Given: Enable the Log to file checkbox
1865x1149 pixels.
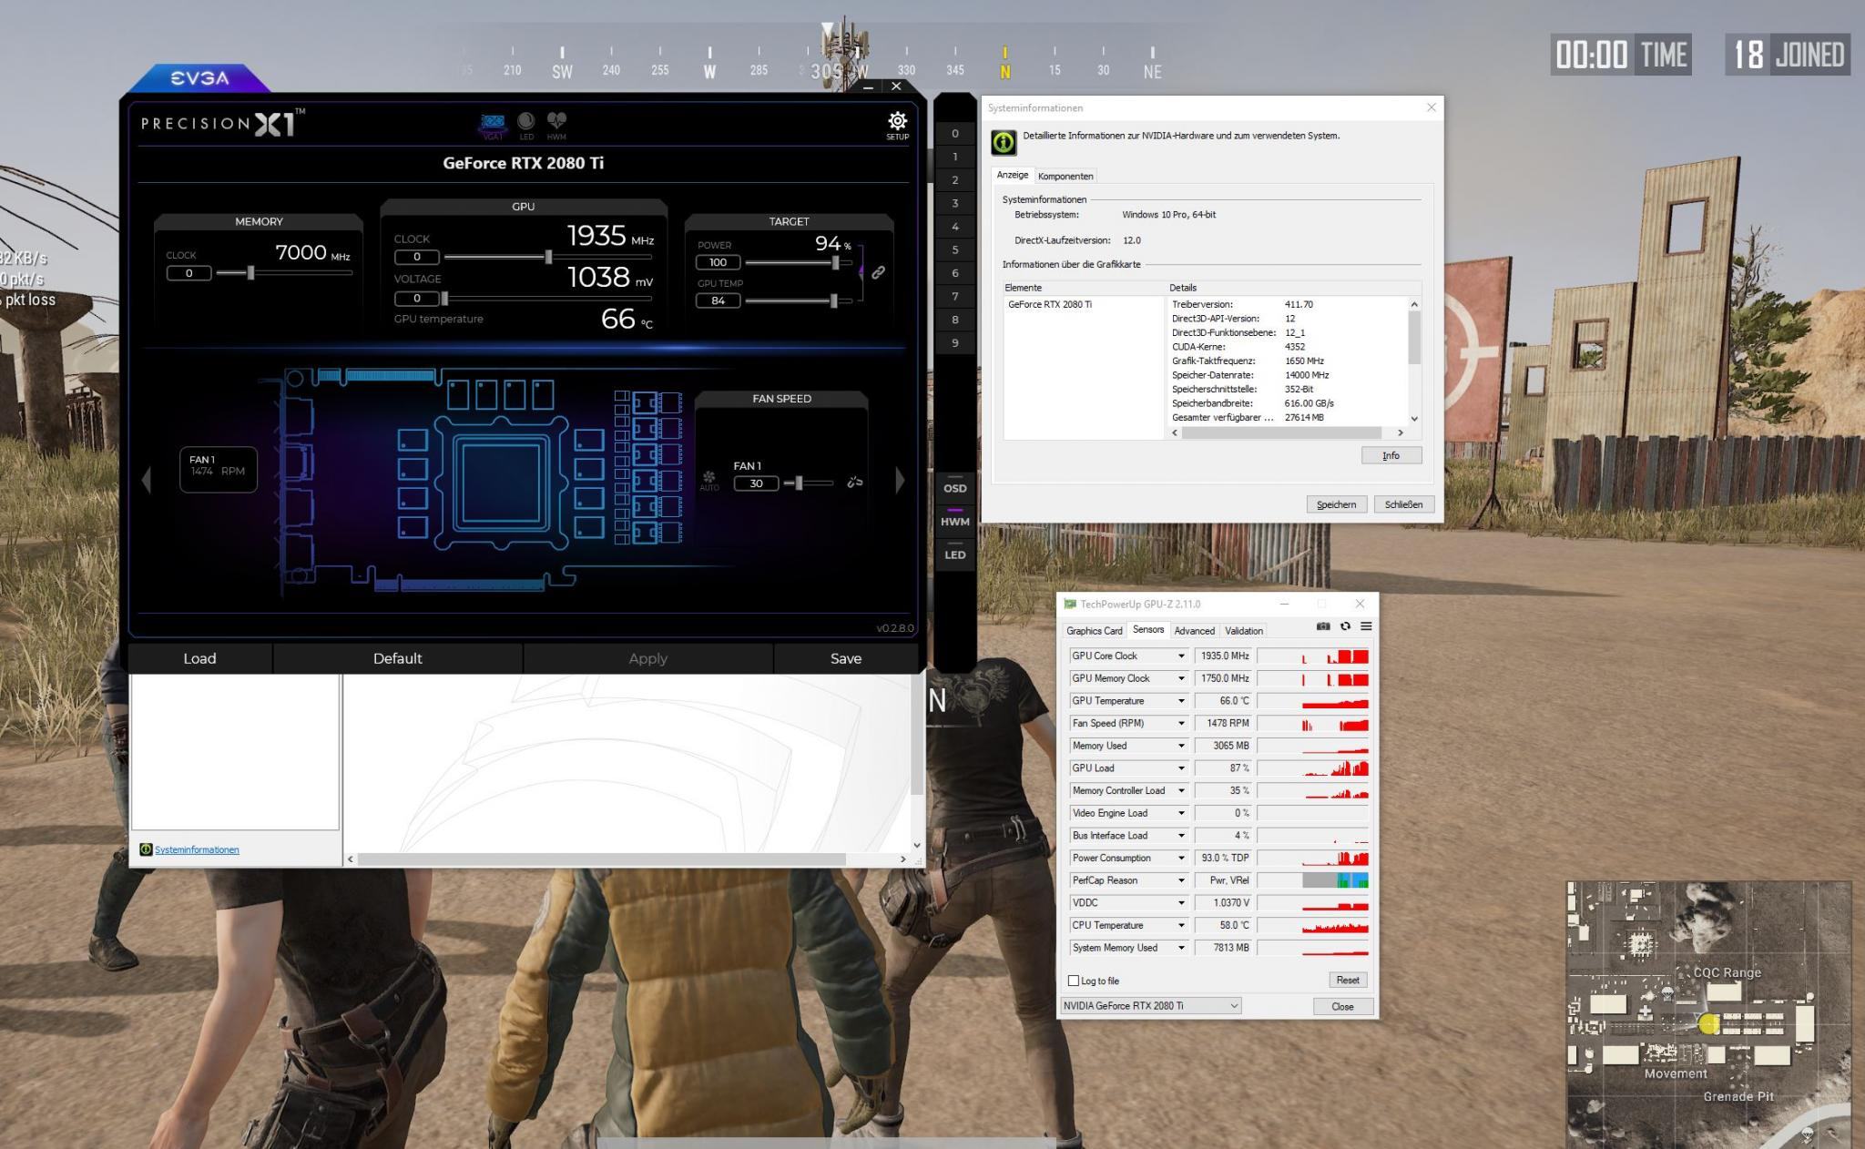Looking at the screenshot, I should click(1073, 981).
